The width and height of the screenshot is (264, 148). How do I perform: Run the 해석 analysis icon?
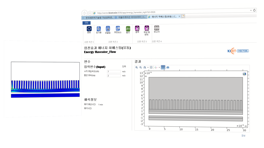tap(128, 29)
